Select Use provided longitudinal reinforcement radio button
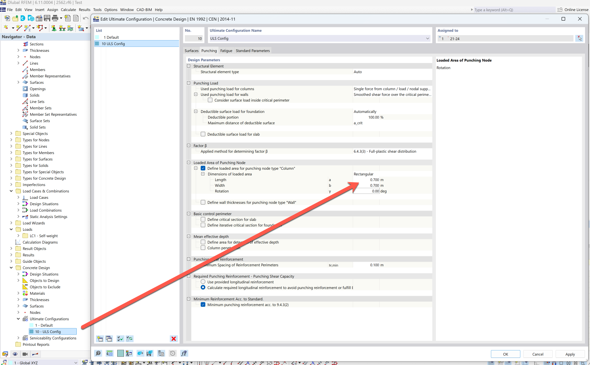Screen dimensions: 590x365 pos(203,282)
